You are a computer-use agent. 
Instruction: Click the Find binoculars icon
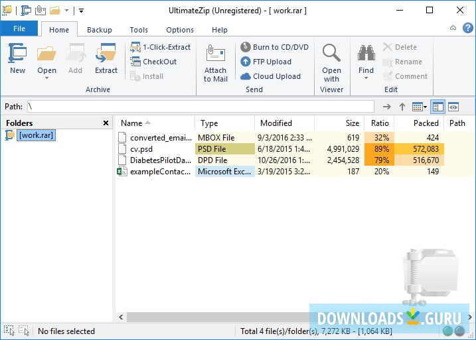366,53
